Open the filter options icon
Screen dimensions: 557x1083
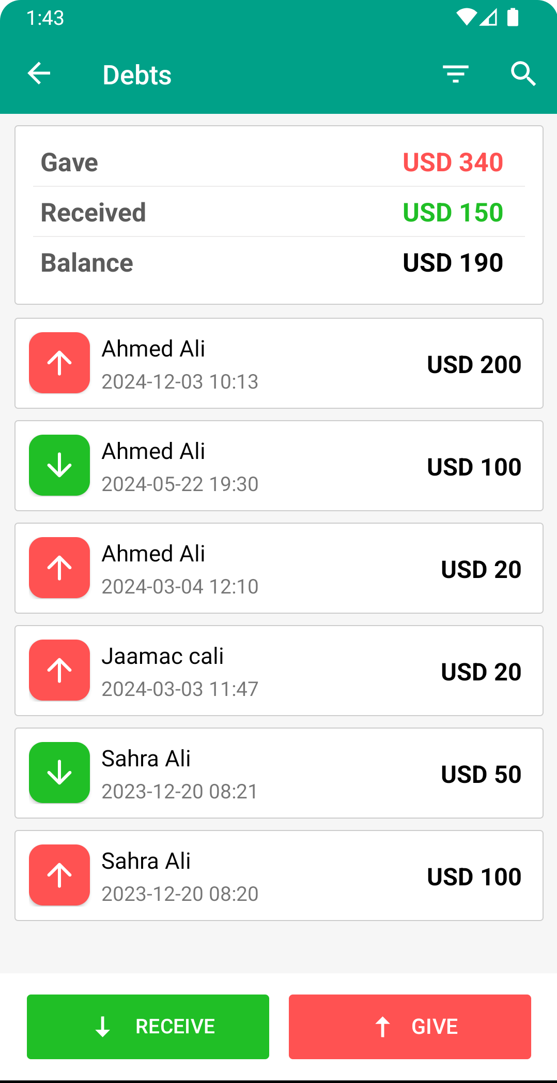tap(455, 74)
